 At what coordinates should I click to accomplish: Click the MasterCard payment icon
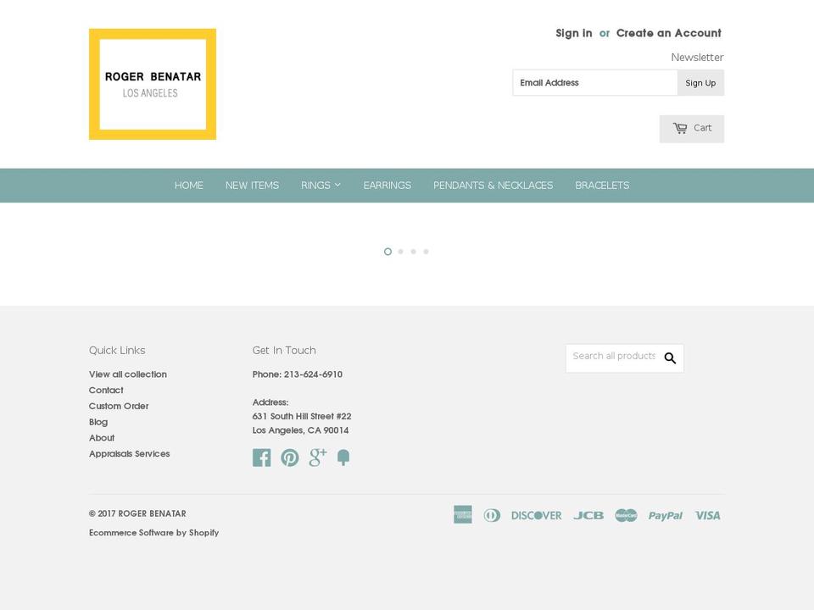point(626,515)
